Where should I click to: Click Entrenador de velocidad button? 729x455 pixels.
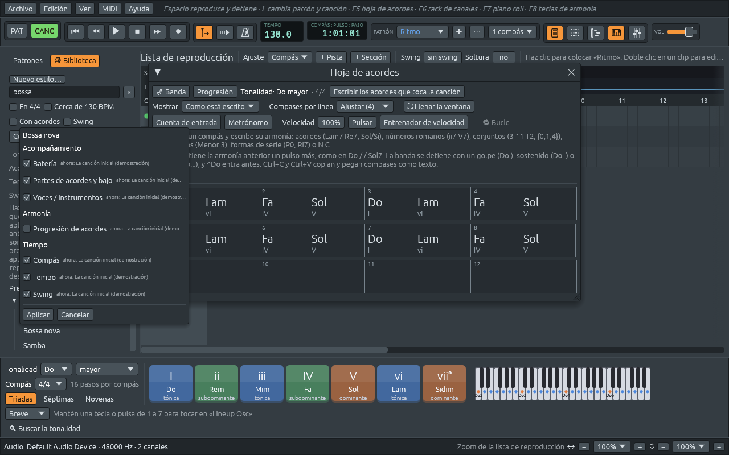[x=425, y=122]
